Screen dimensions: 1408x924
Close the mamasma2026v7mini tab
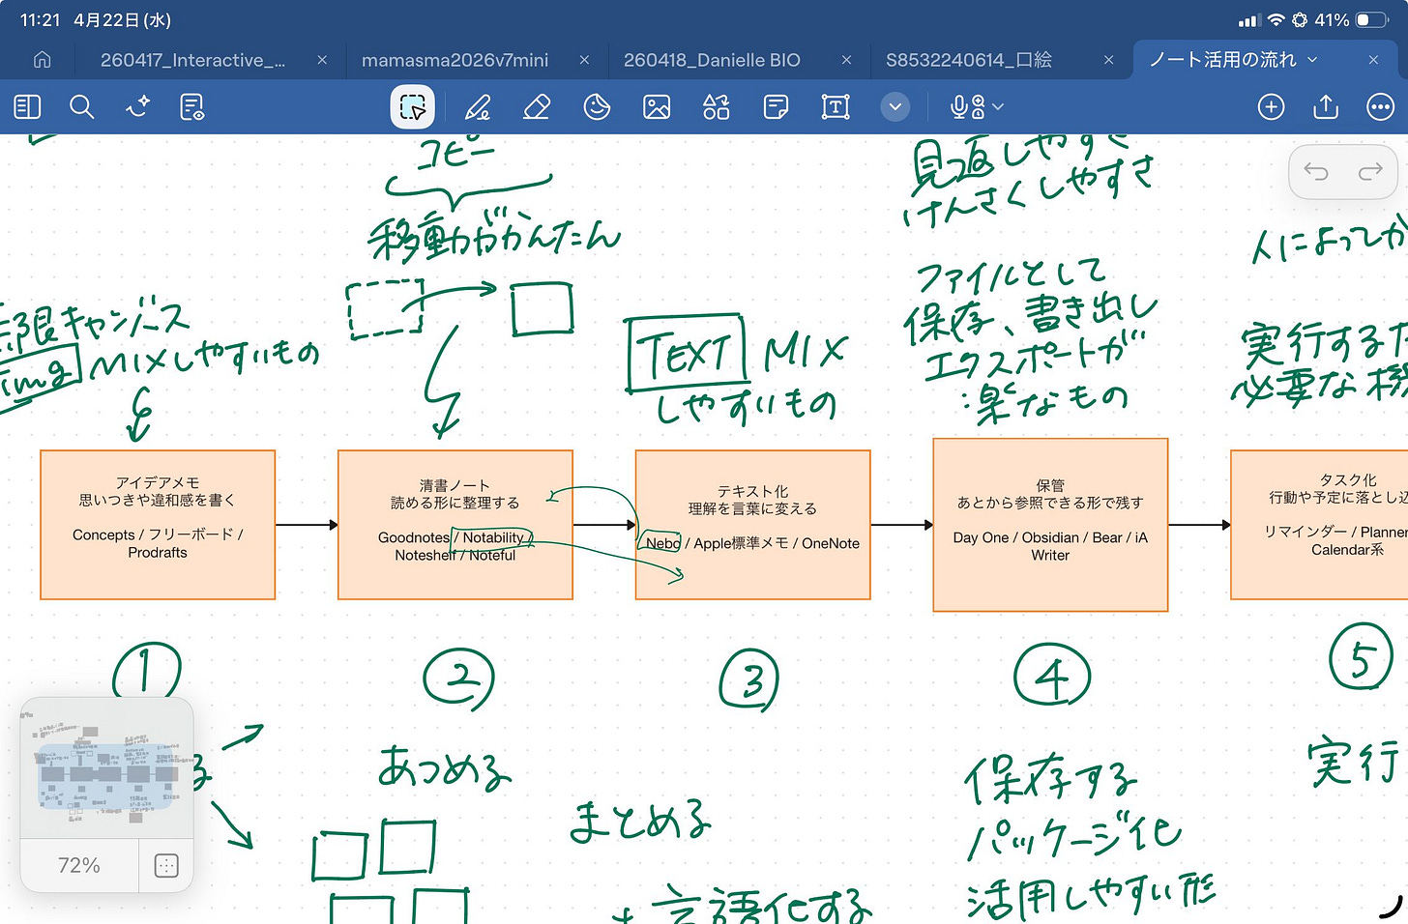[x=584, y=60]
